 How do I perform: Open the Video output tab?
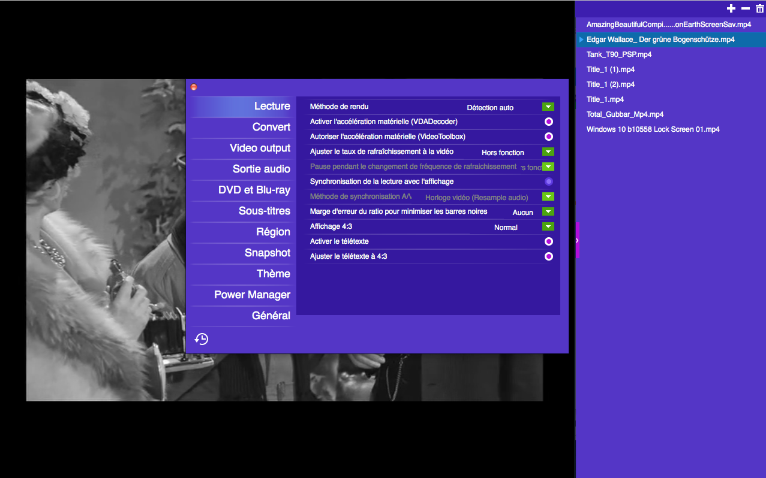coord(241,148)
